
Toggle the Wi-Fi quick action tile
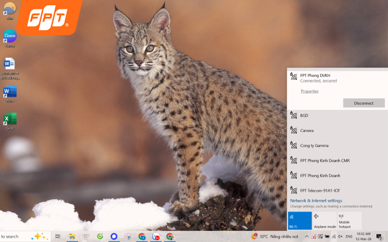[300, 221]
